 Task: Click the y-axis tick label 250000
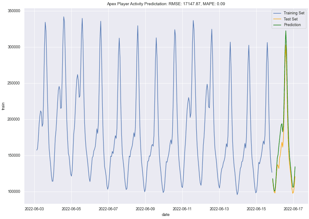point(14,83)
